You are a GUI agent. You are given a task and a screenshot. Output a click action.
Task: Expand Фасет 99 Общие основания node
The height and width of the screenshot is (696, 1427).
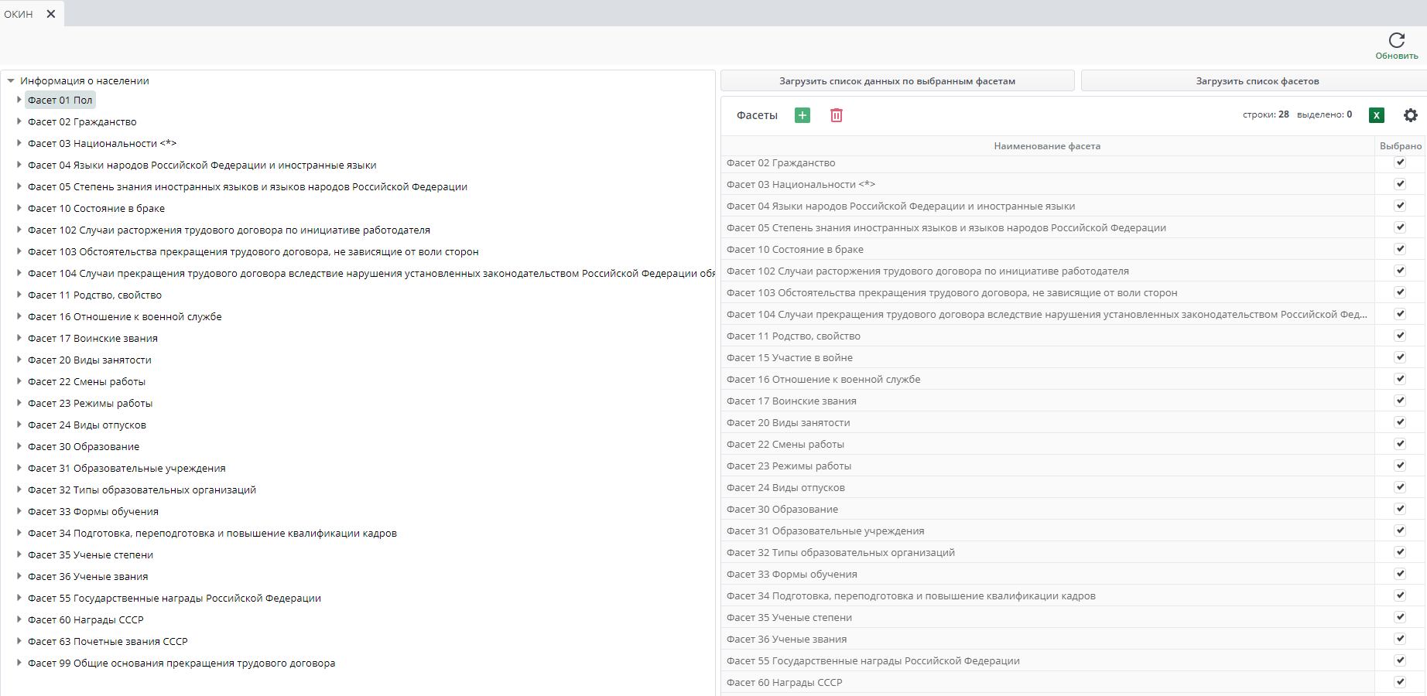point(19,663)
